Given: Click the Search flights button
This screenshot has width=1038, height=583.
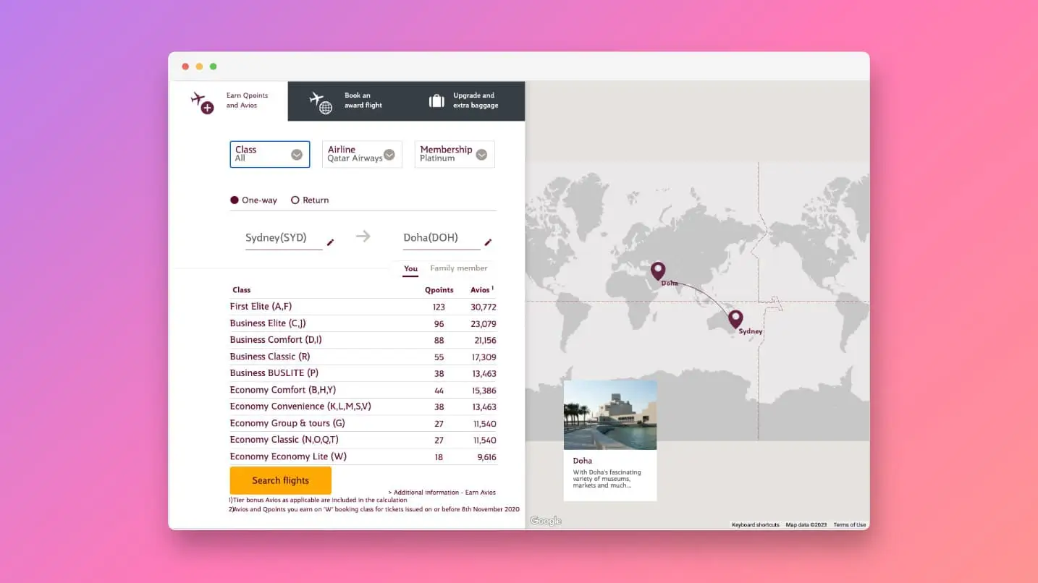Looking at the screenshot, I should pos(281,480).
